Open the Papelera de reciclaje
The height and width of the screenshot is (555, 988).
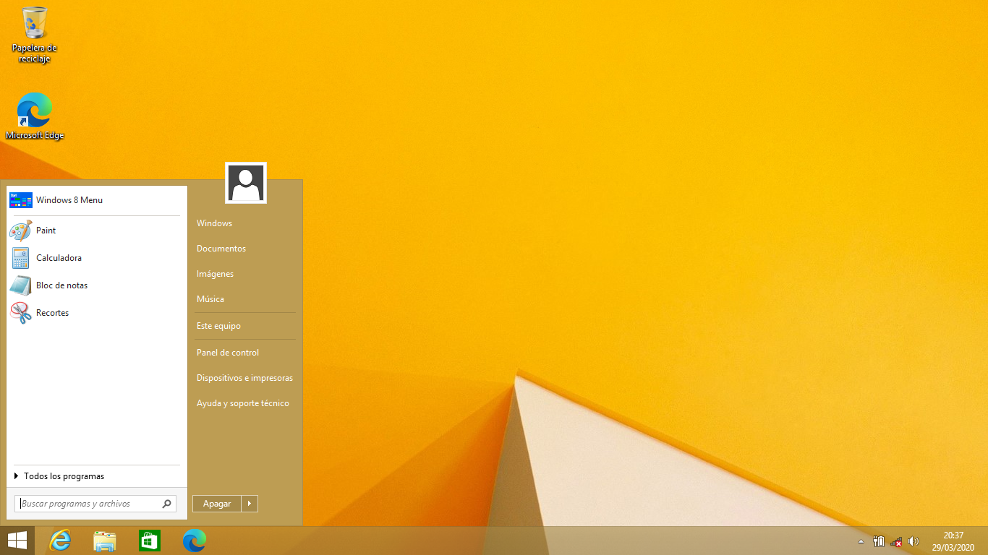point(33,29)
